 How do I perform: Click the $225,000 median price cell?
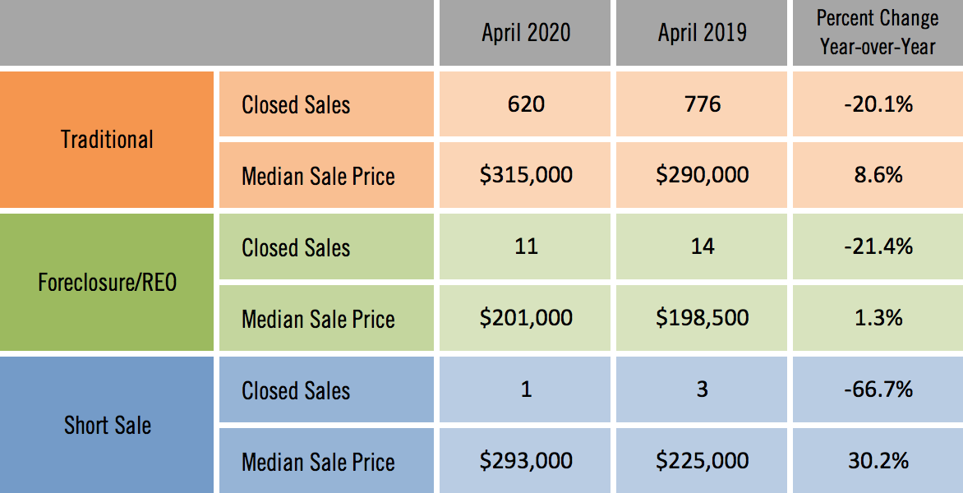(x=702, y=461)
